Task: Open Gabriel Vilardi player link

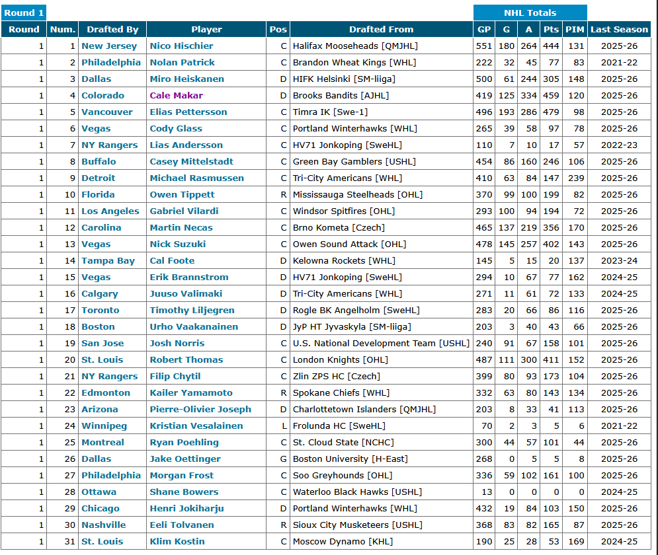Action: coord(185,211)
